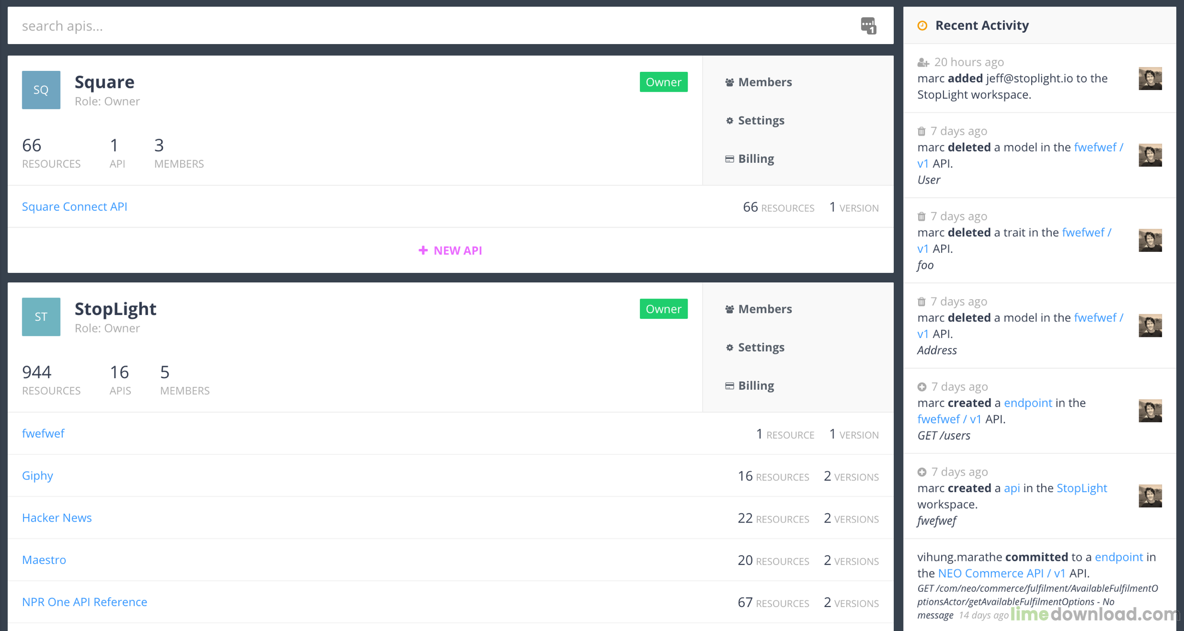
Task: Click the clock icon beside Recent Activity
Action: [923, 26]
